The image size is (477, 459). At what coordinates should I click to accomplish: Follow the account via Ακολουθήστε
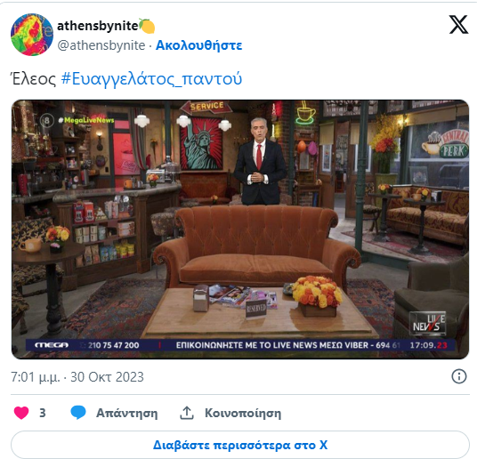point(199,45)
